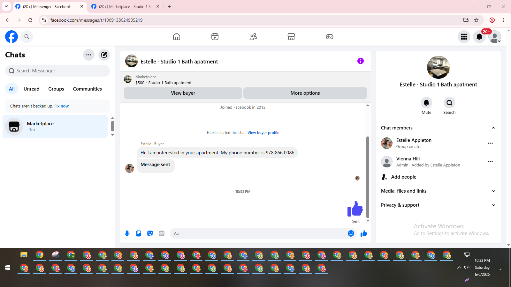Collapse the Chat members section

tap(439, 128)
